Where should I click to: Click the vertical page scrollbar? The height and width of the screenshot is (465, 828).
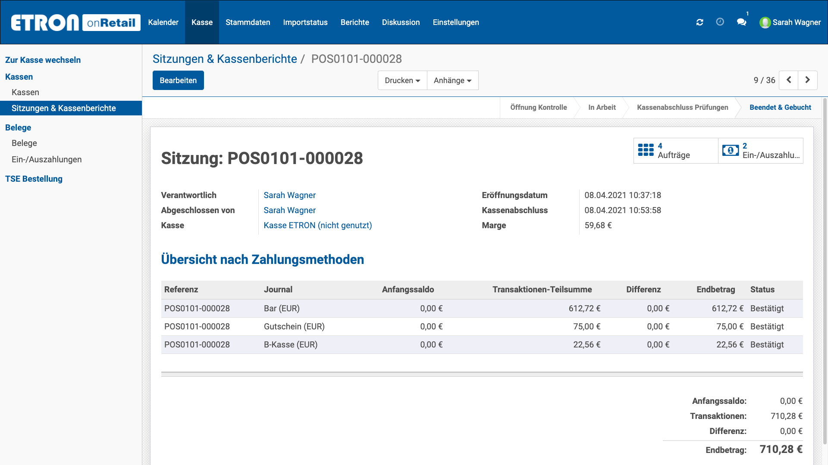pos(825,271)
